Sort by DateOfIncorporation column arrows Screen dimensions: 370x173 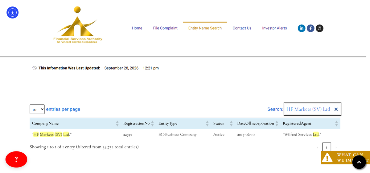pos(277,123)
